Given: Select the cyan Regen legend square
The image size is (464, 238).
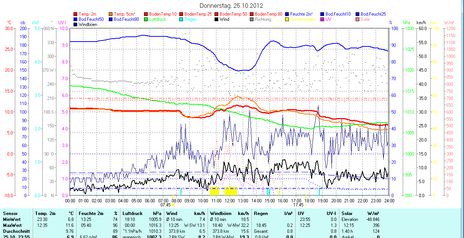Looking at the screenshot, I should [x=182, y=19].
